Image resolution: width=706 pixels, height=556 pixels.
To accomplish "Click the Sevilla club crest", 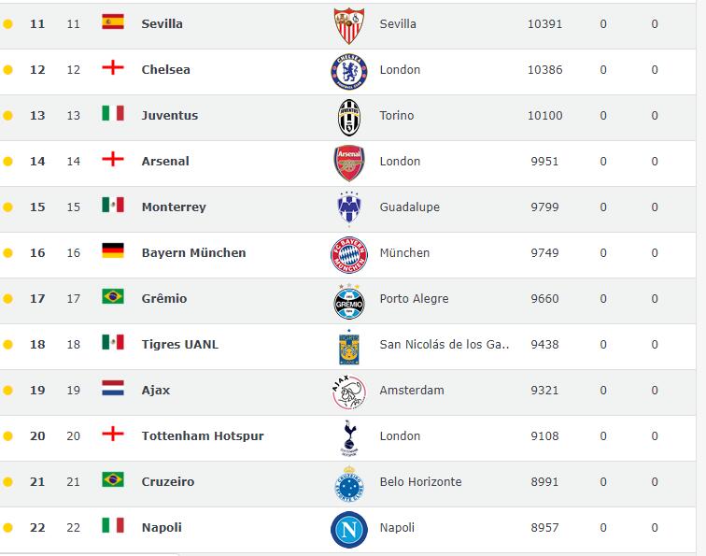I will pyautogui.click(x=349, y=25).
